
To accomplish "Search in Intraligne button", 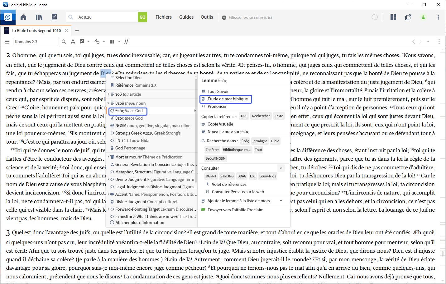I will coord(260,141).
